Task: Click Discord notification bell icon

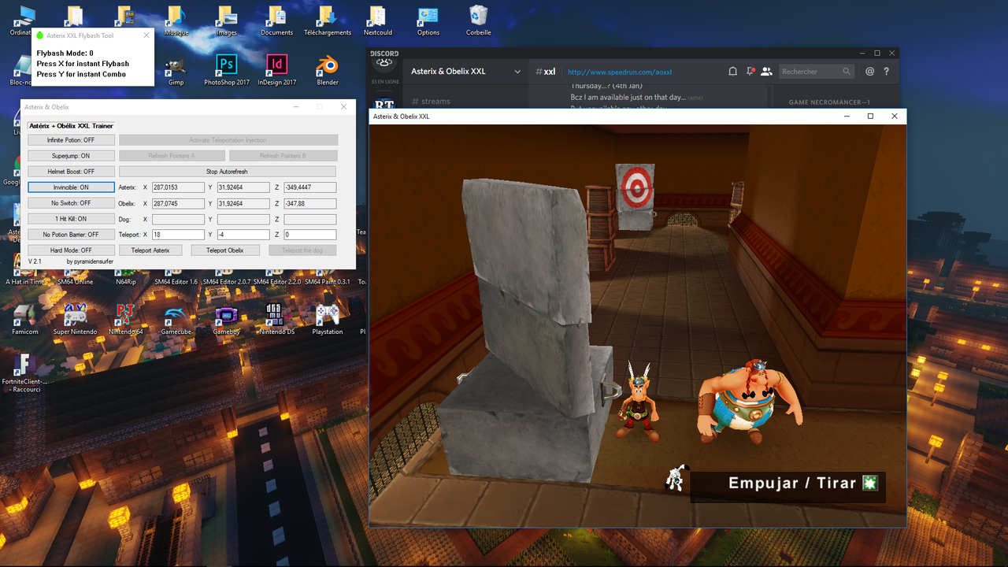Action: 732,71
